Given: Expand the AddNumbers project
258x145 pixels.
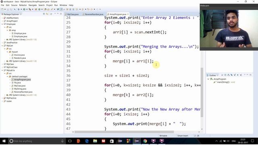Looking at the screenshot, I should click(x=2, y=18).
